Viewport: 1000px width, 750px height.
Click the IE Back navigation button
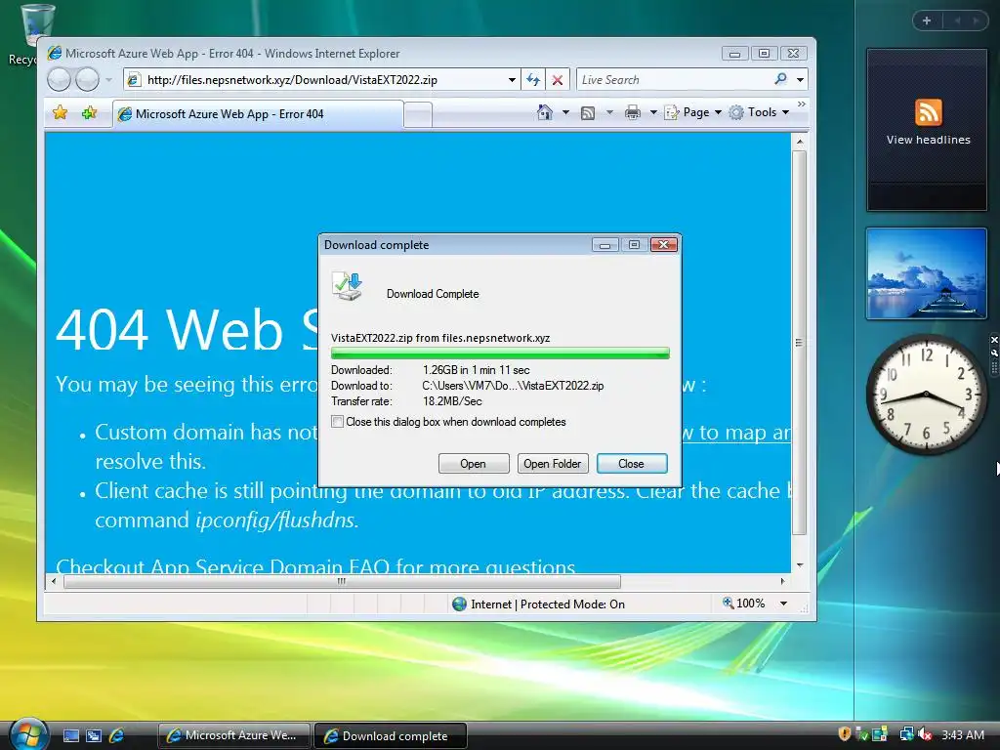coord(59,80)
